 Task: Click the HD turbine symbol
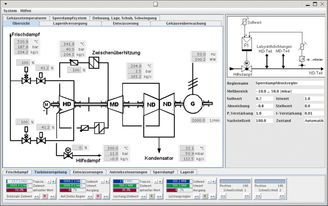tap(67, 104)
